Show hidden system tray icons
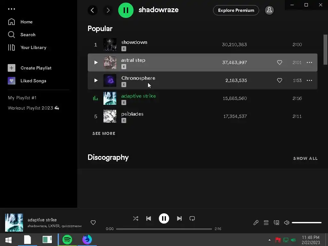Image resolution: width=328 pixels, height=246 pixels. [269, 240]
